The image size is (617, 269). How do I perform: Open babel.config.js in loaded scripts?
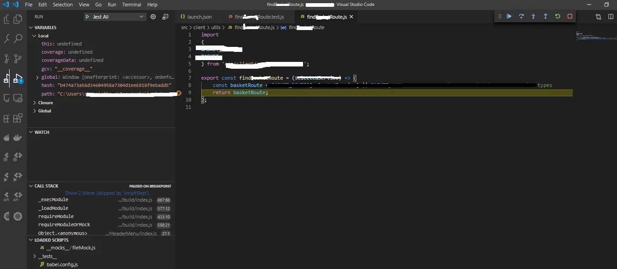coord(101,264)
